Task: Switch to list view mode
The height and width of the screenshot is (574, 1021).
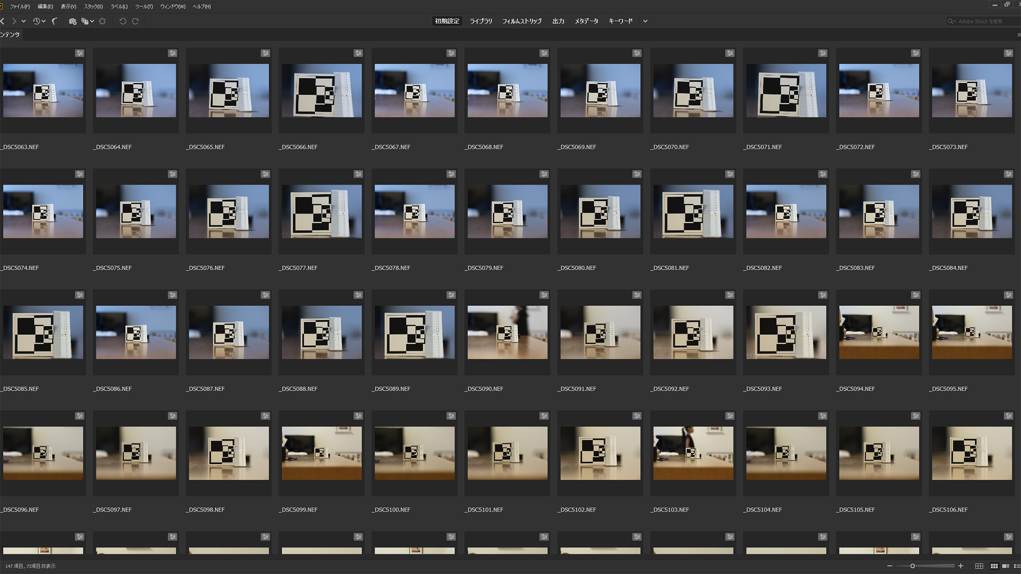Action: pyautogui.click(x=1018, y=566)
